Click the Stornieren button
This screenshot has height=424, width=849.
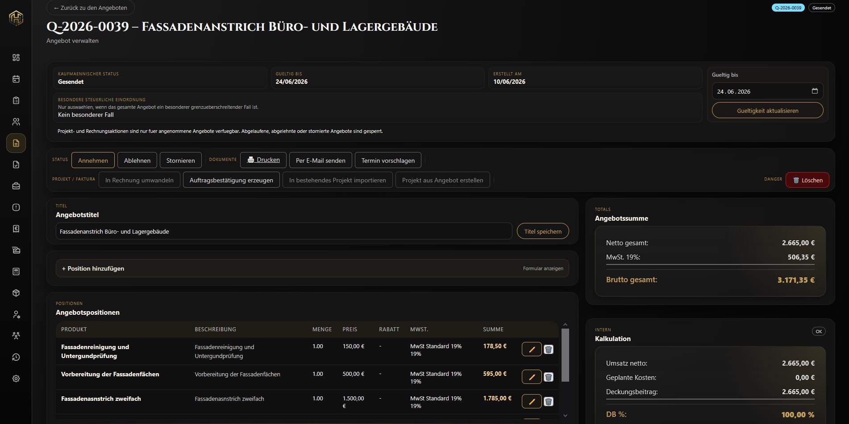(x=180, y=161)
